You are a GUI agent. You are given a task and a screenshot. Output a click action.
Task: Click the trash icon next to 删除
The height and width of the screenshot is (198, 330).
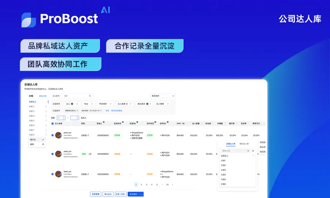(x=43, y=144)
